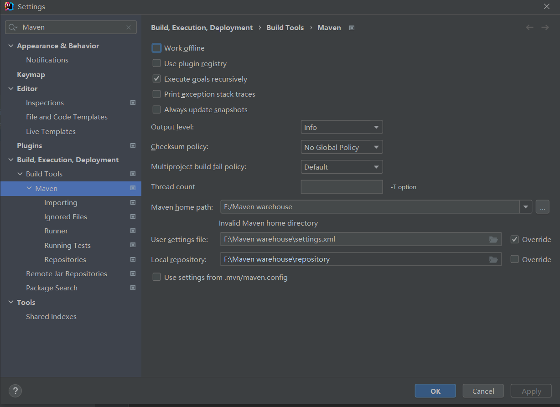Open the Output level dropdown
560x407 pixels.
pyautogui.click(x=342, y=127)
